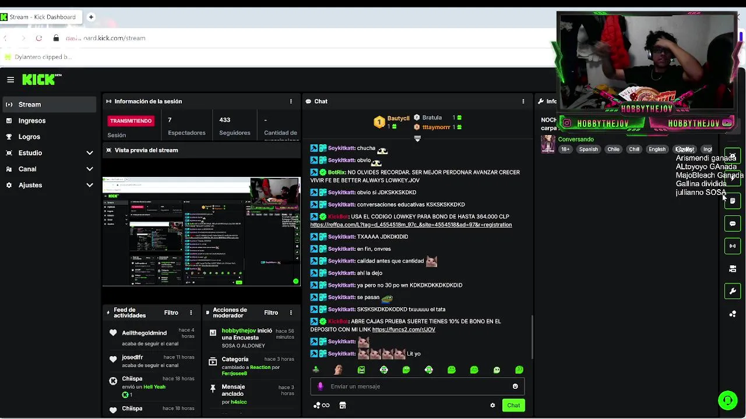The image size is (746, 419).
Task: Focus the Enviar un mensaje input
Action: click(417, 386)
